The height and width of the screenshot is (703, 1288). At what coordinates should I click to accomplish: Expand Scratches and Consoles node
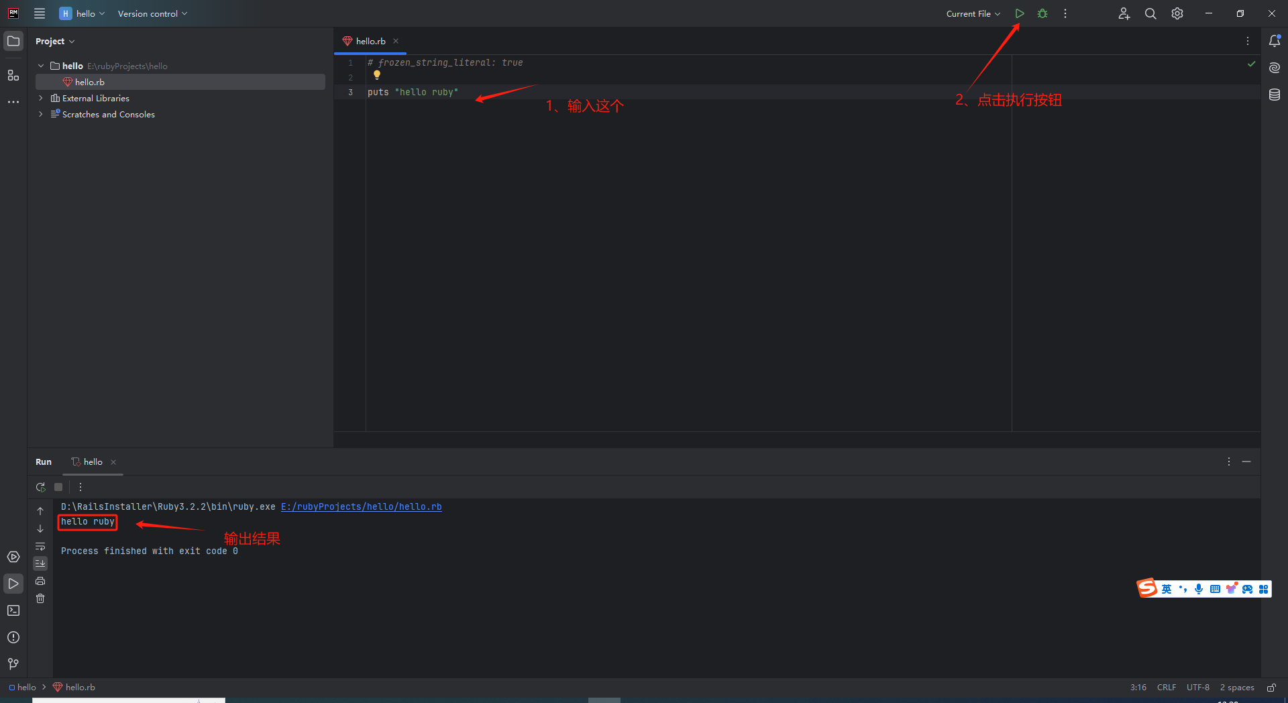click(x=41, y=114)
